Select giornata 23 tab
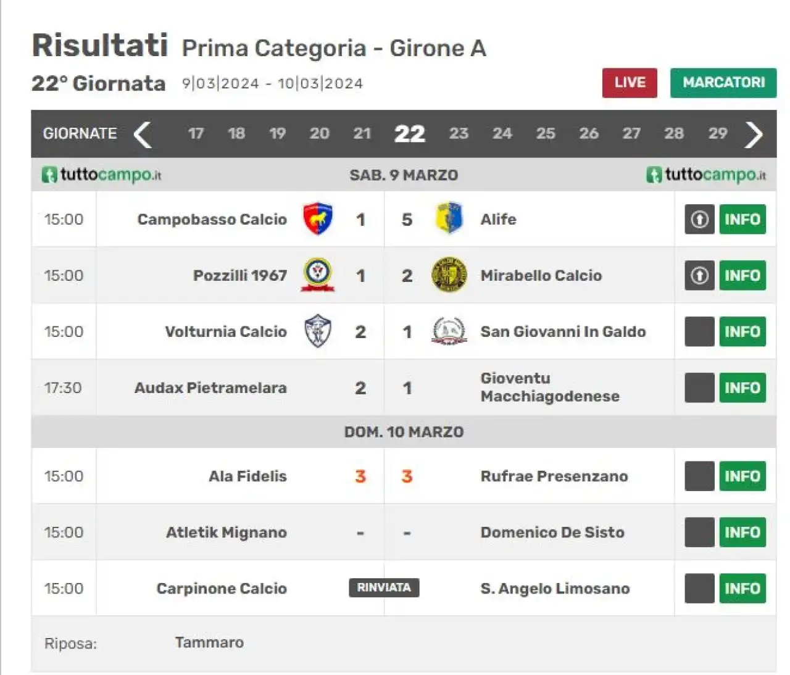This screenshot has height=675, width=790. pos(459,133)
